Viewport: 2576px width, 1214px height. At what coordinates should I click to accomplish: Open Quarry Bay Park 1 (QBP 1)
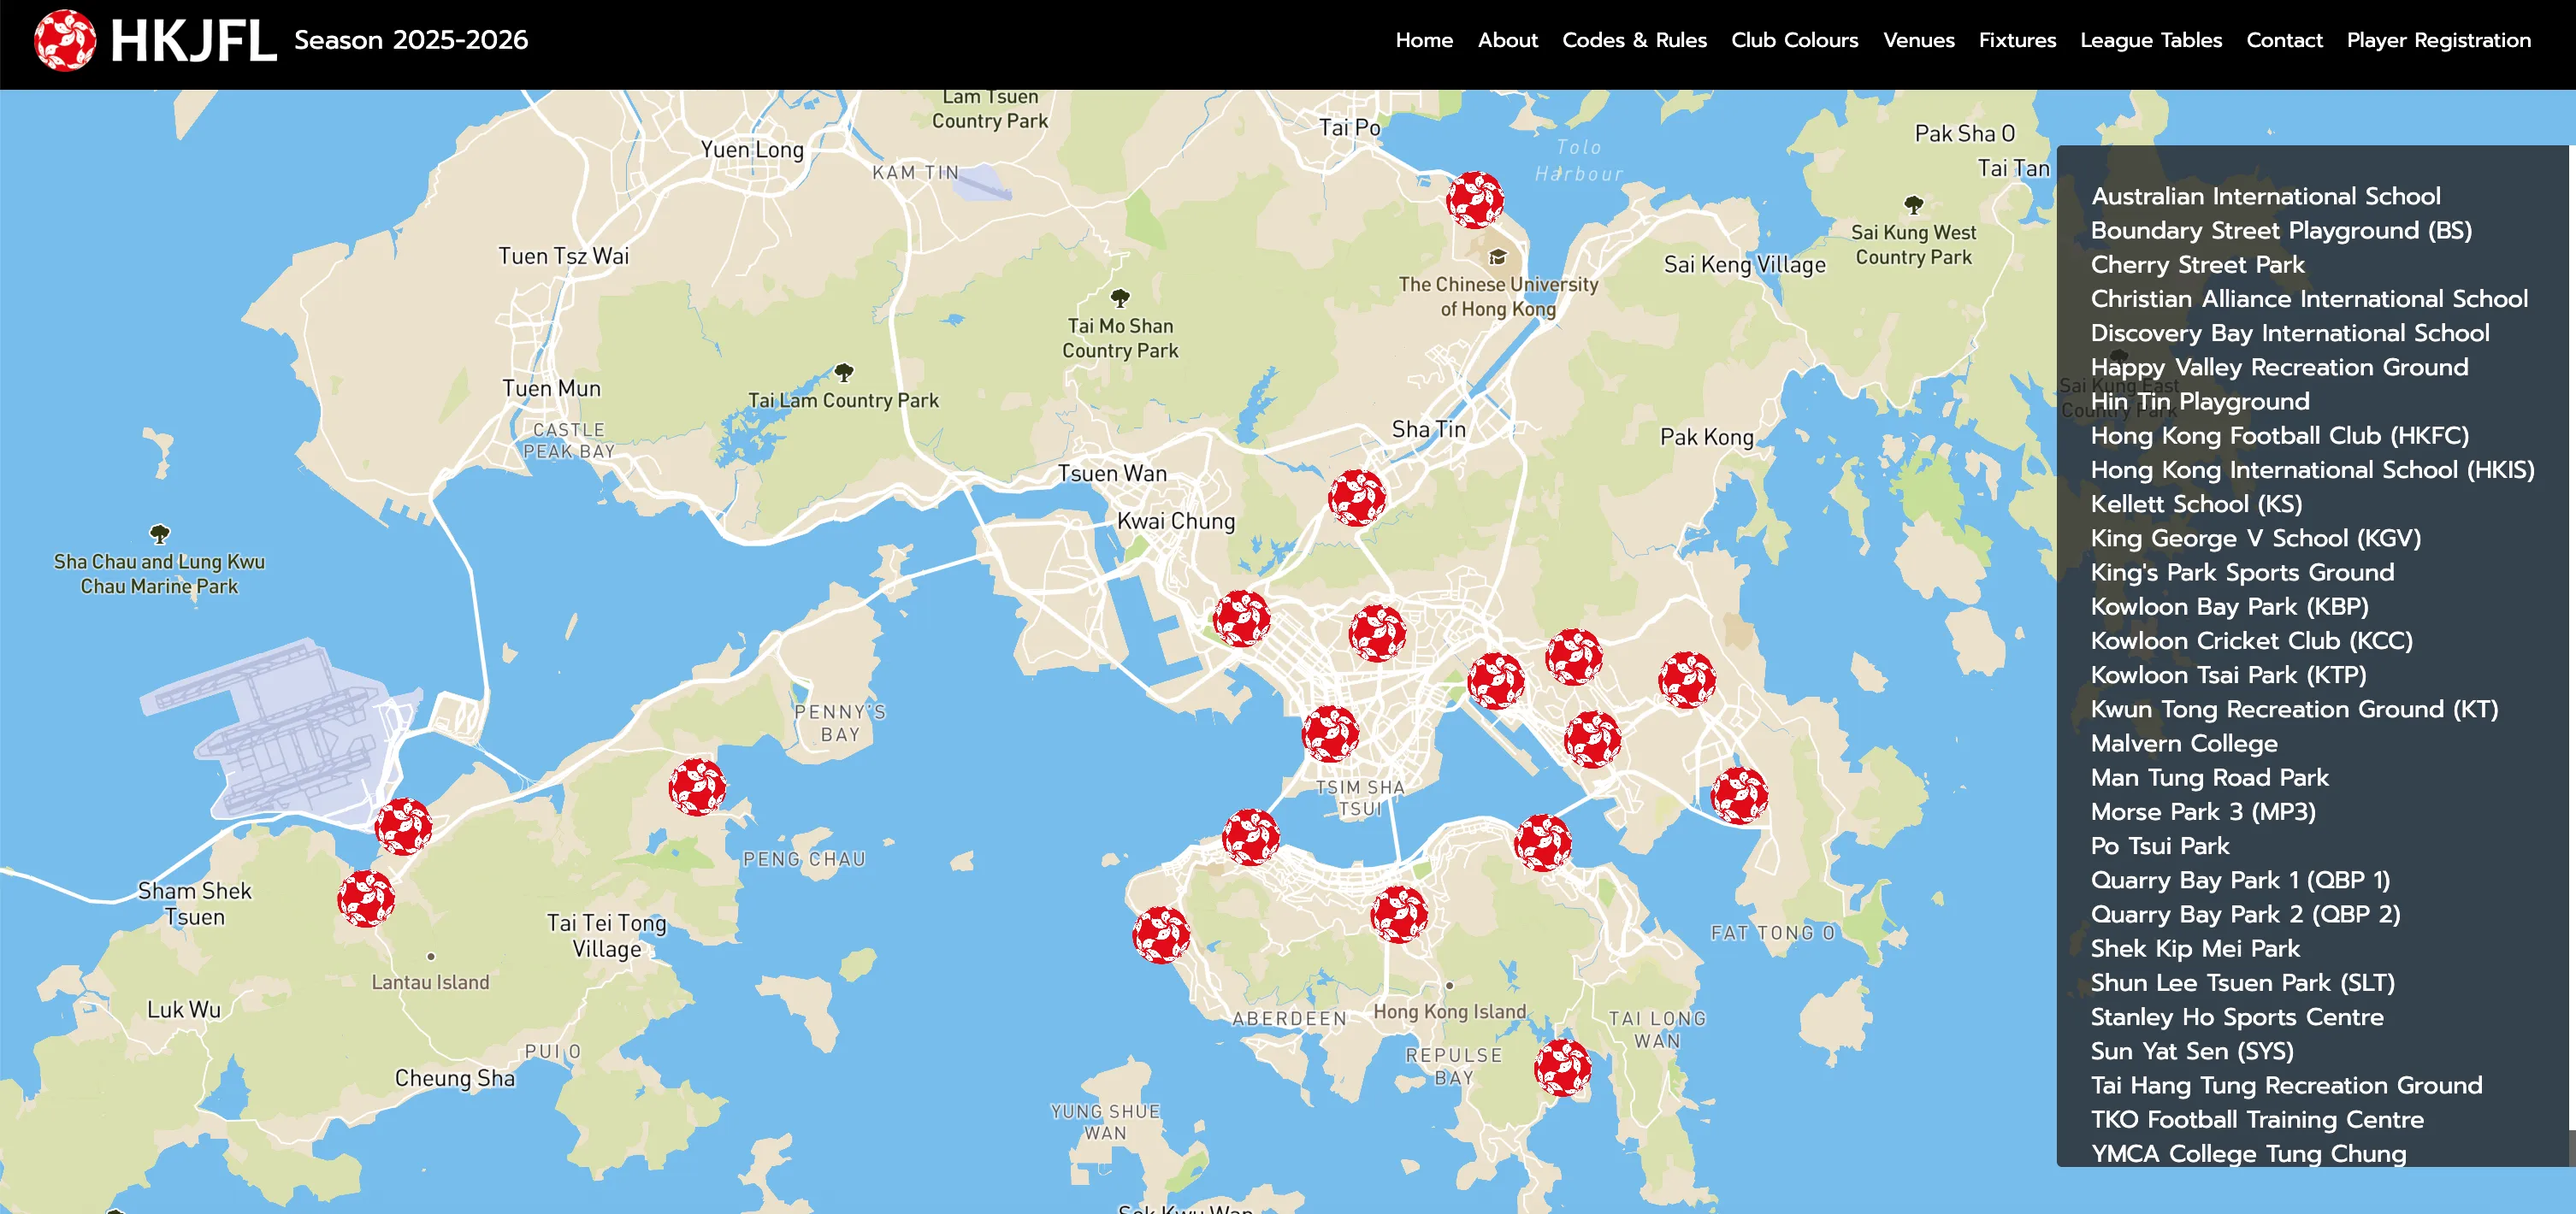coord(2240,880)
